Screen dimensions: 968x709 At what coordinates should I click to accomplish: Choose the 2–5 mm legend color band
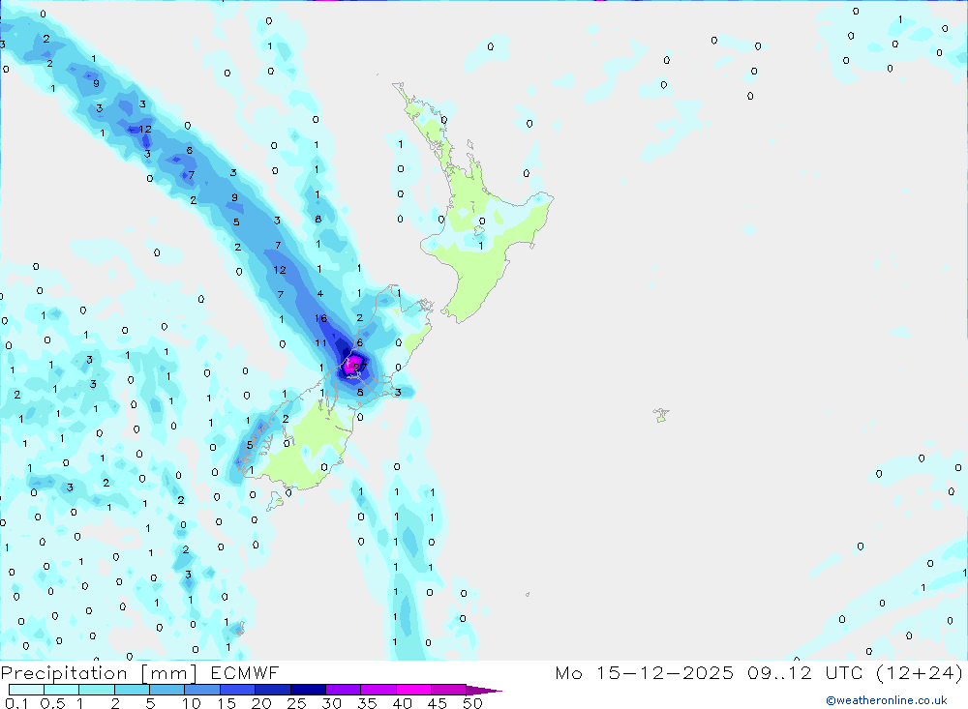132,690
